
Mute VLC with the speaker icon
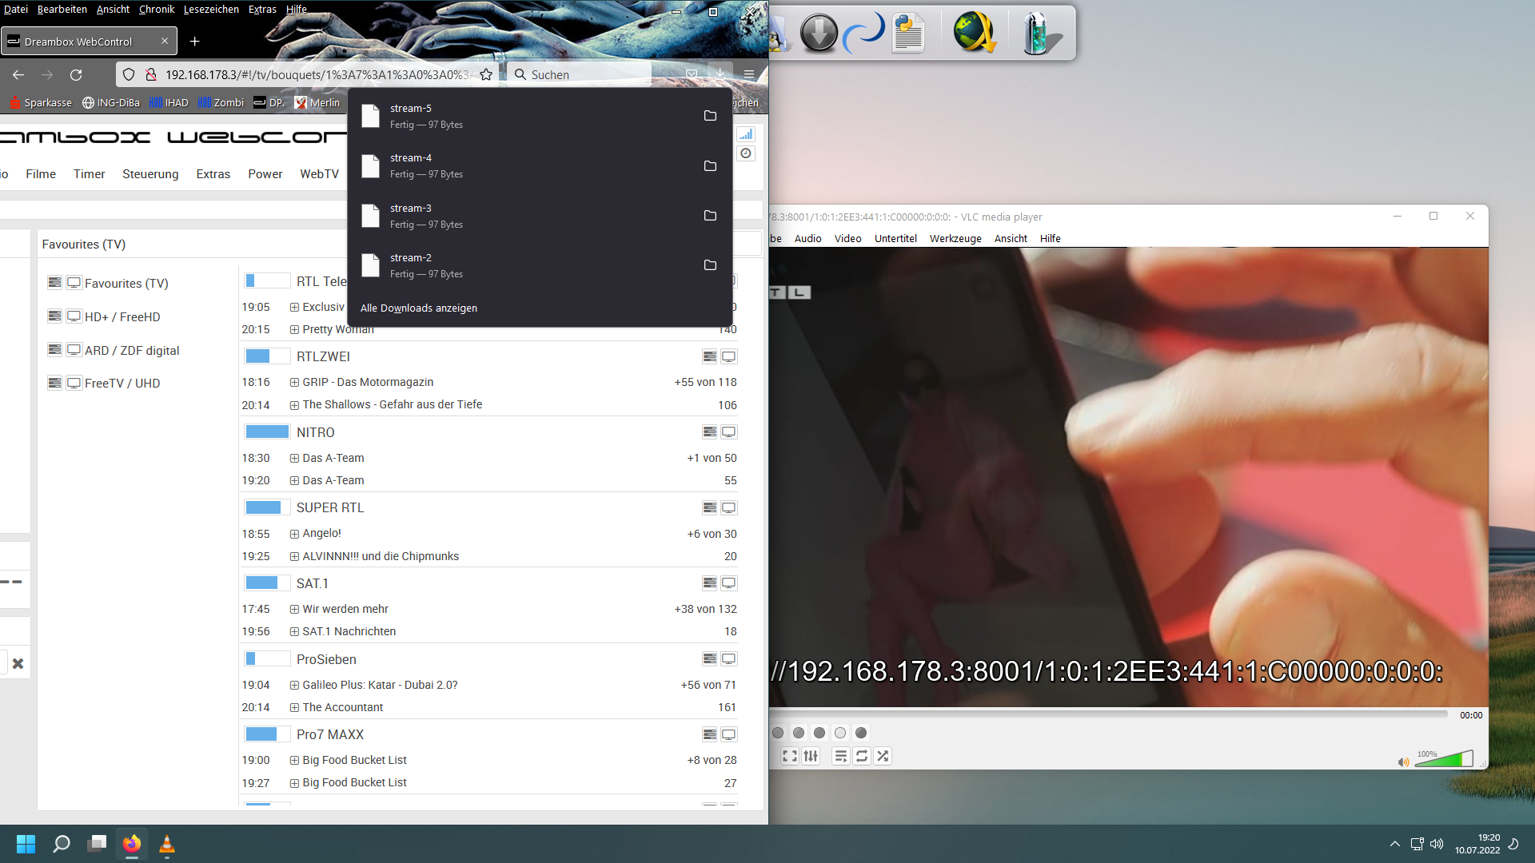pos(1403,762)
